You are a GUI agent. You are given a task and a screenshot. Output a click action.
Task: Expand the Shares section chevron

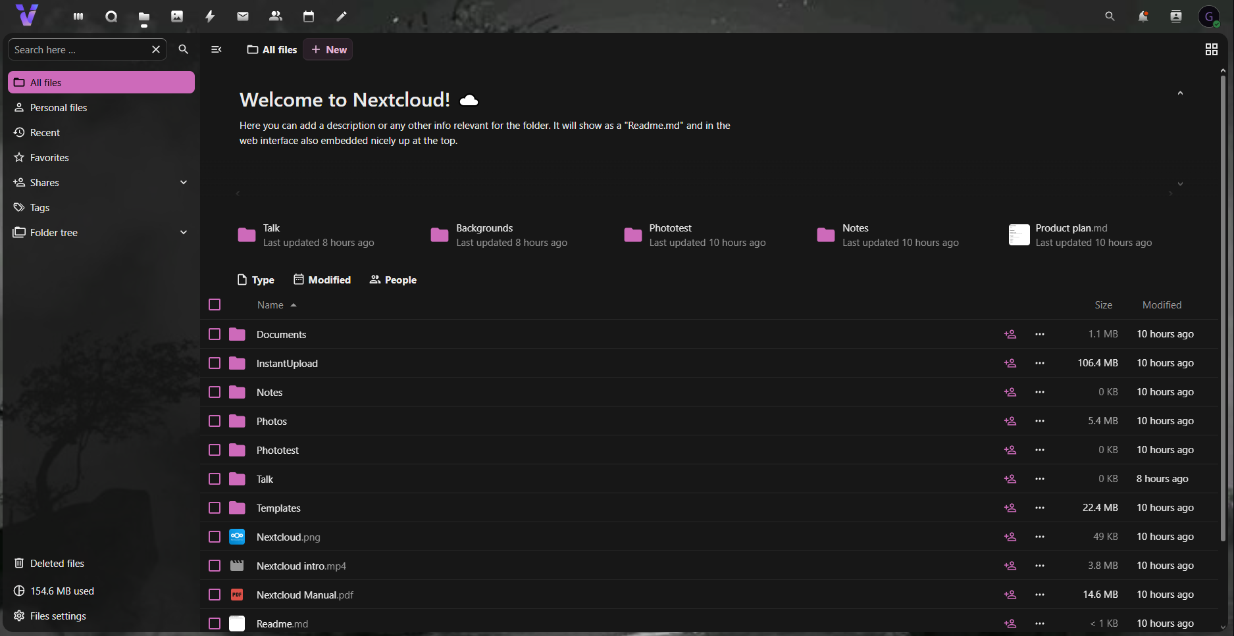pos(184,182)
